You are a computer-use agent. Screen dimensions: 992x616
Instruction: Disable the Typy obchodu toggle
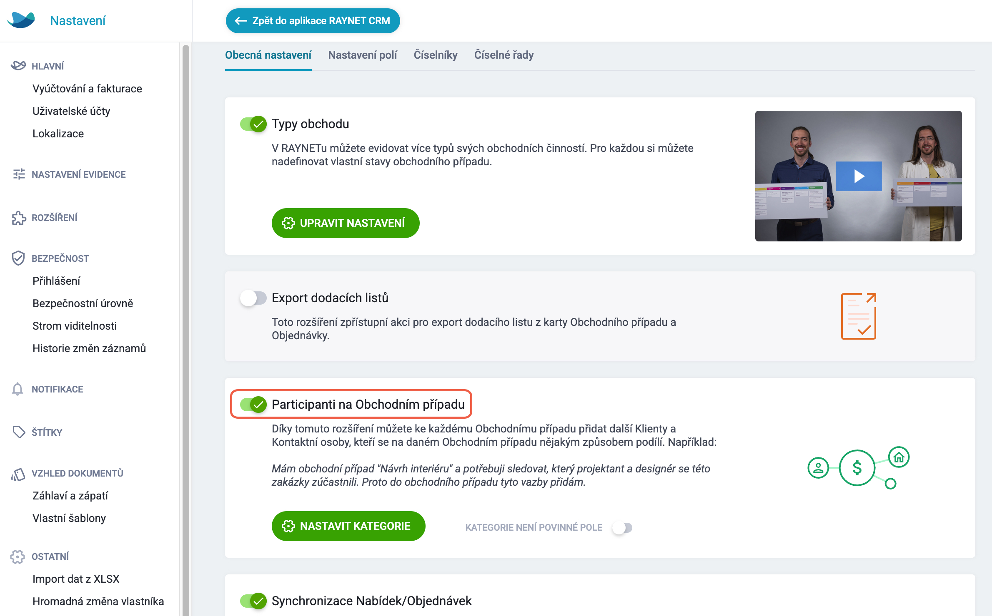click(x=253, y=124)
